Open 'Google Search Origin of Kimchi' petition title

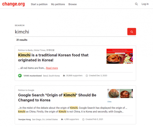point(57,98)
